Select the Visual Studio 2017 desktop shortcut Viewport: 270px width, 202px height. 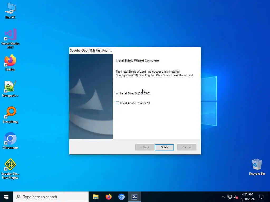(x=10, y=39)
